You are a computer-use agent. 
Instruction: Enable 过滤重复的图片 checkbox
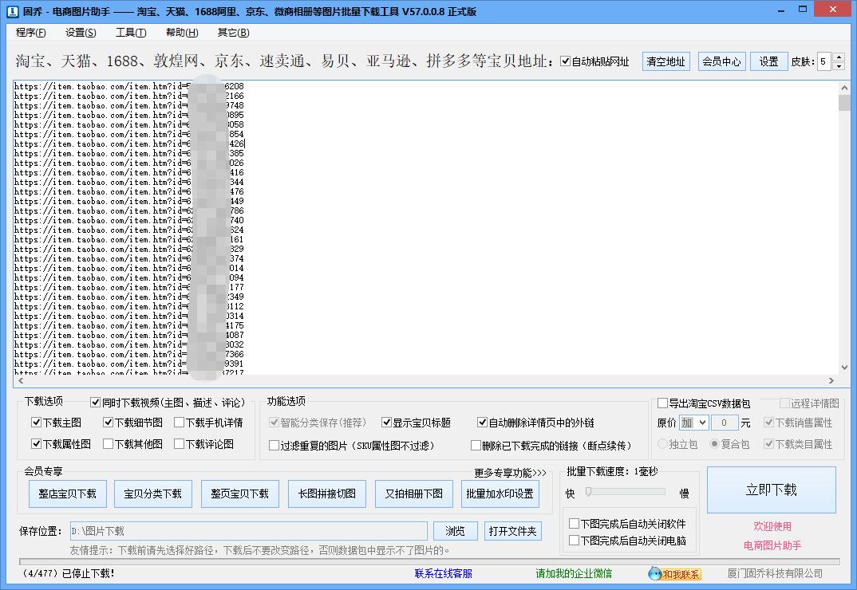(274, 446)
